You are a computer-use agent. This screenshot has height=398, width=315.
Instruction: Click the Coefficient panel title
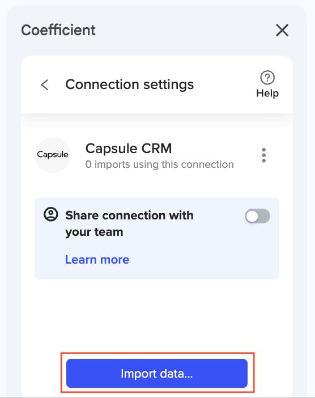pos(58,30)
